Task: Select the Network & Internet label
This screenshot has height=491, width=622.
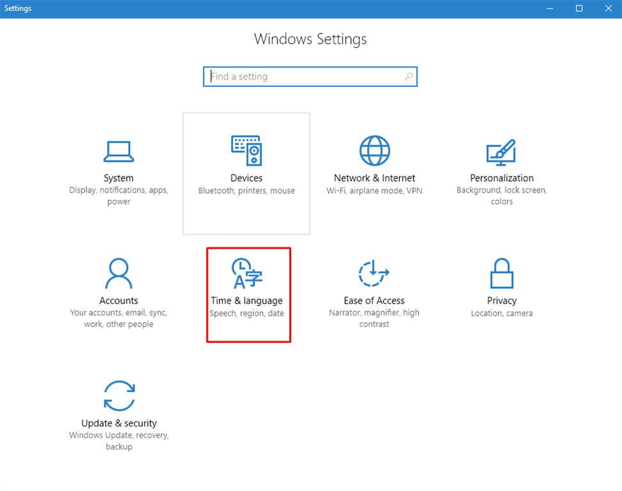Action: coord(374,178)
